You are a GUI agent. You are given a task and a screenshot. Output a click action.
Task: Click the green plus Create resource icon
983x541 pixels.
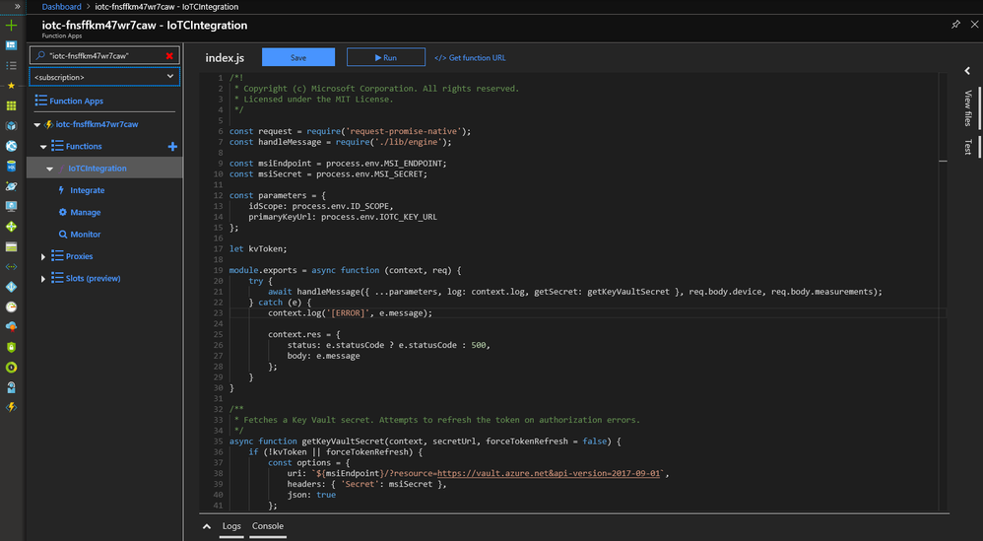(11, 26)
